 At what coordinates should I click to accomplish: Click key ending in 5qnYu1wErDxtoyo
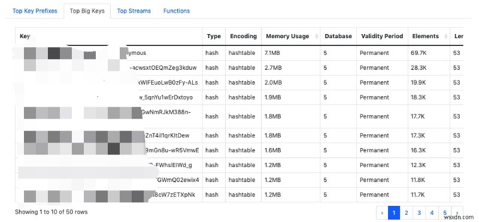(x=166, y=97)
